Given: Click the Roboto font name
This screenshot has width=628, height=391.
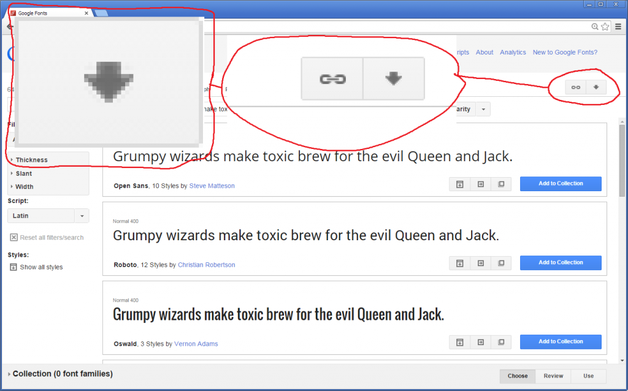Looking at the screenshot, I should 125,265.
